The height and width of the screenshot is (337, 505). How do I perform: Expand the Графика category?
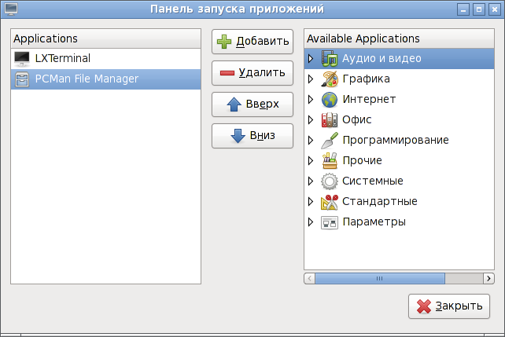click(311, 79)
